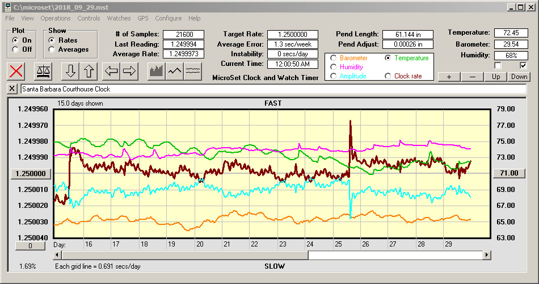Click the 0 button below left axis

30,246
